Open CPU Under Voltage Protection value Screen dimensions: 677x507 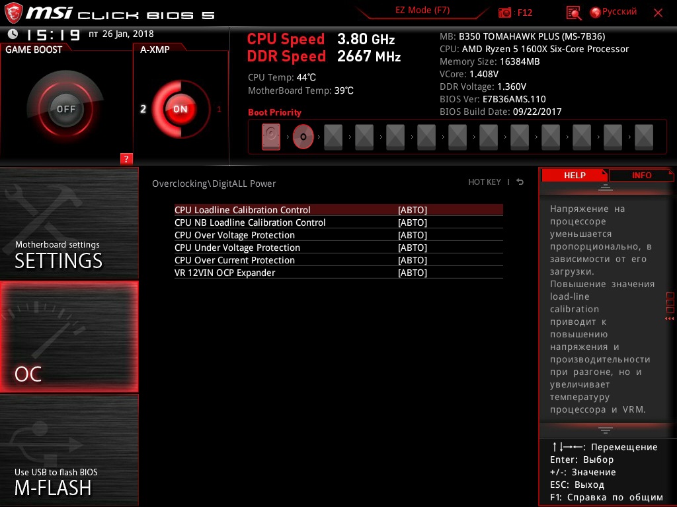point(413,248)
